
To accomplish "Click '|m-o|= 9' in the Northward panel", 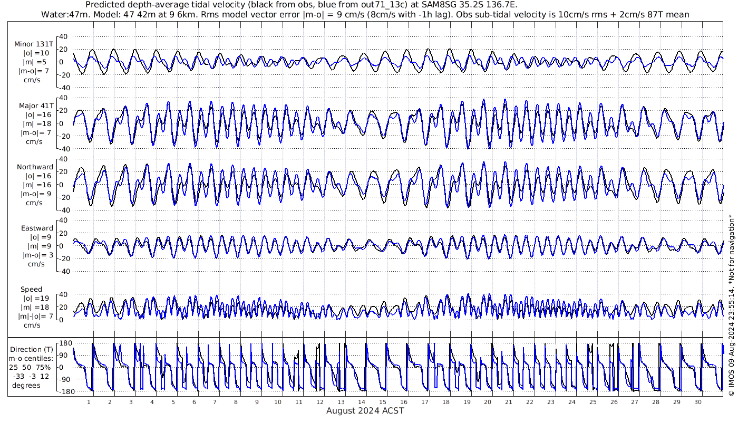I will tap(35, 194).
